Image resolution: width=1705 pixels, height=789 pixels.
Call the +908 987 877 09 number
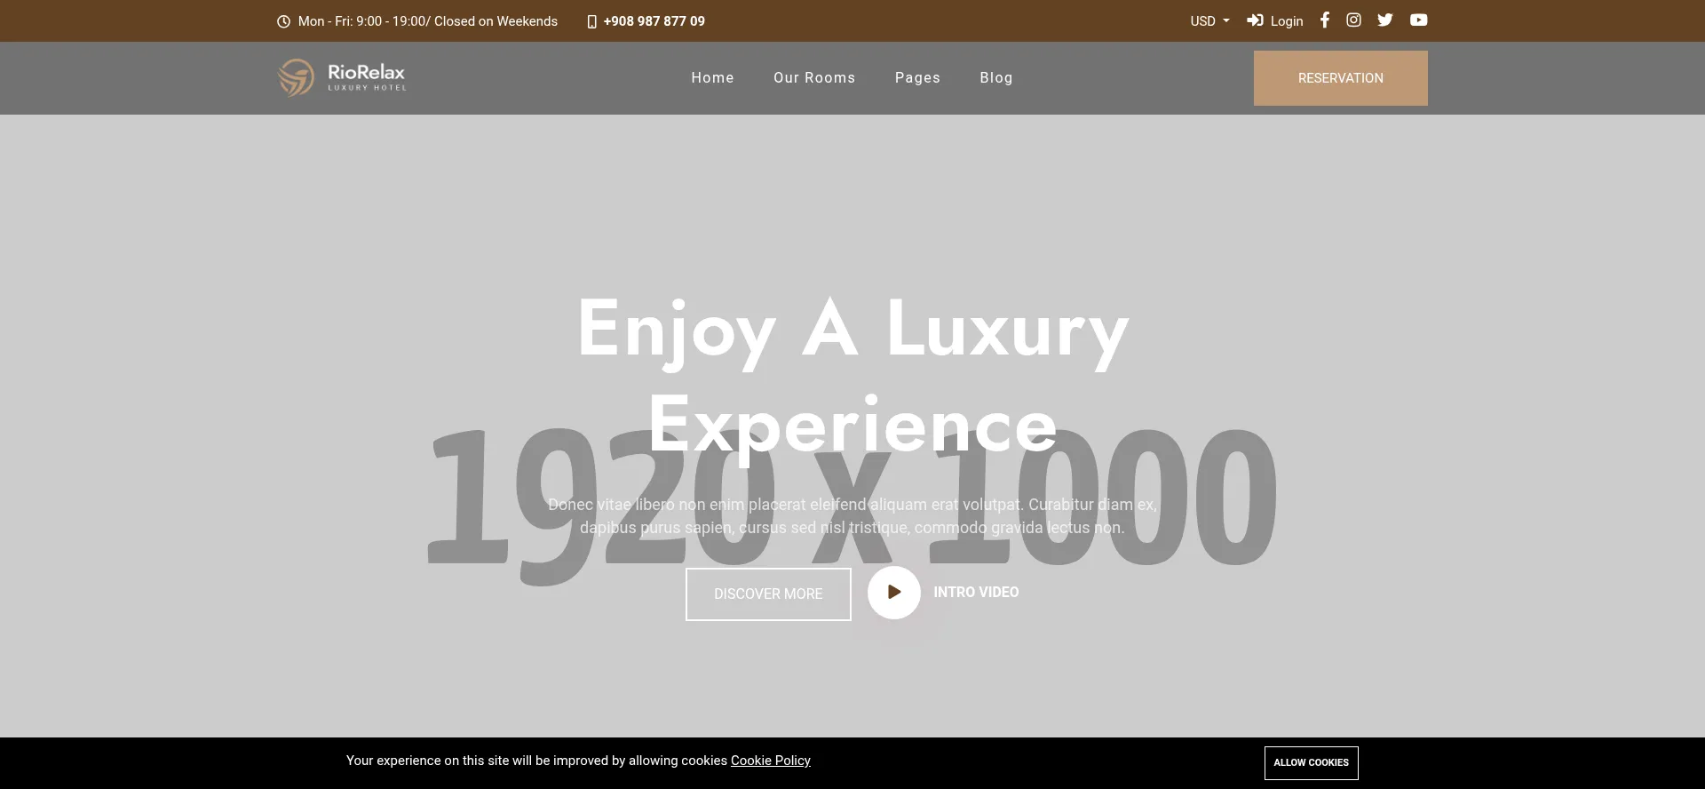click(x=654, y=21)
